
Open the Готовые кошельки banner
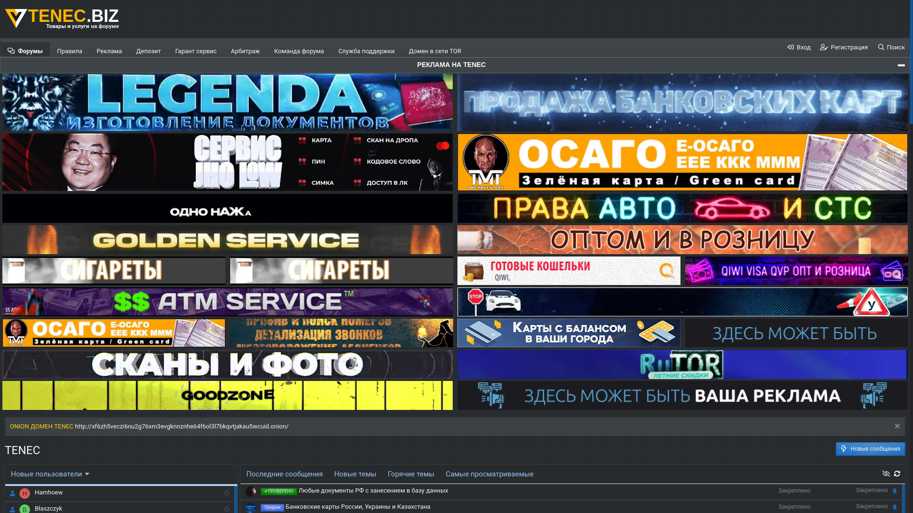[x=569, y=271]
